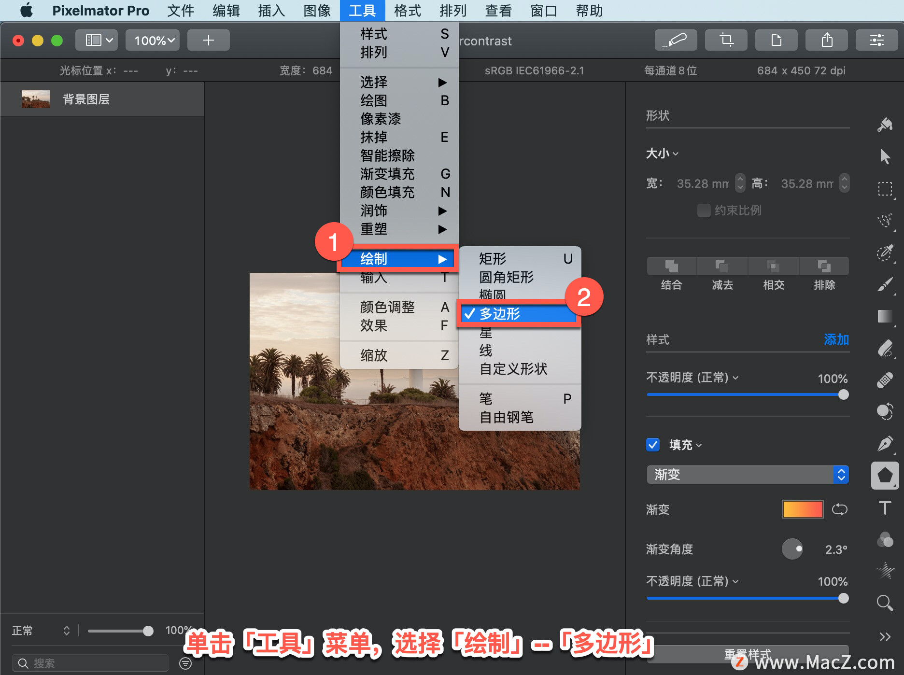Open the 格式 menu in menu bar
The image size is (904, 675).
coord(407,11)
